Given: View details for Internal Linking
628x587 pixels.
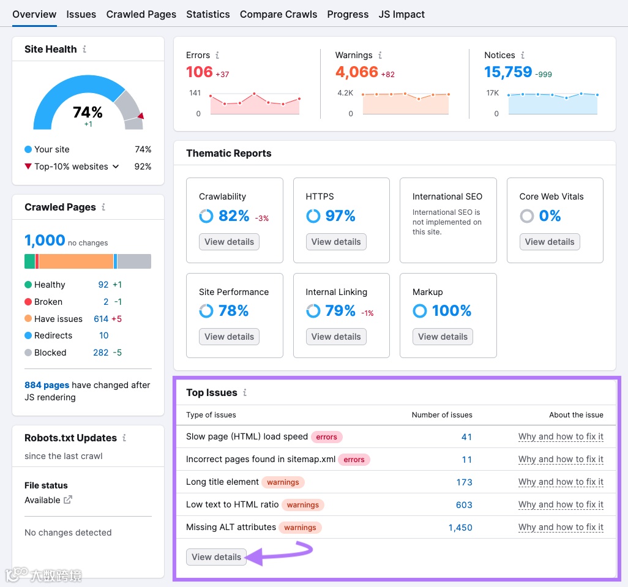Looking at the screenshot, I should pos(336,337).
